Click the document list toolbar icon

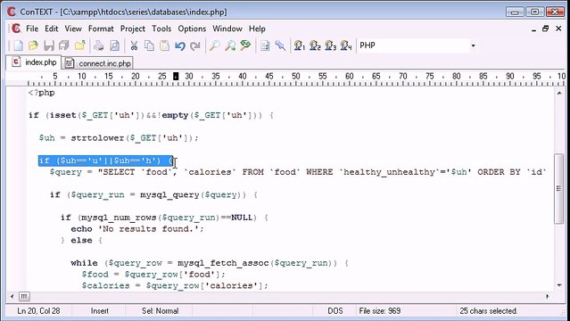265,45
